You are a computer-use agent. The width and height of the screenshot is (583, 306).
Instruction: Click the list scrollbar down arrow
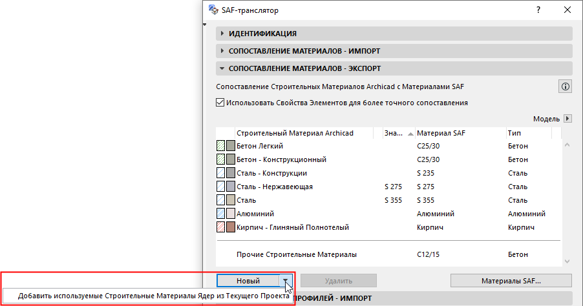coord(567,261)
